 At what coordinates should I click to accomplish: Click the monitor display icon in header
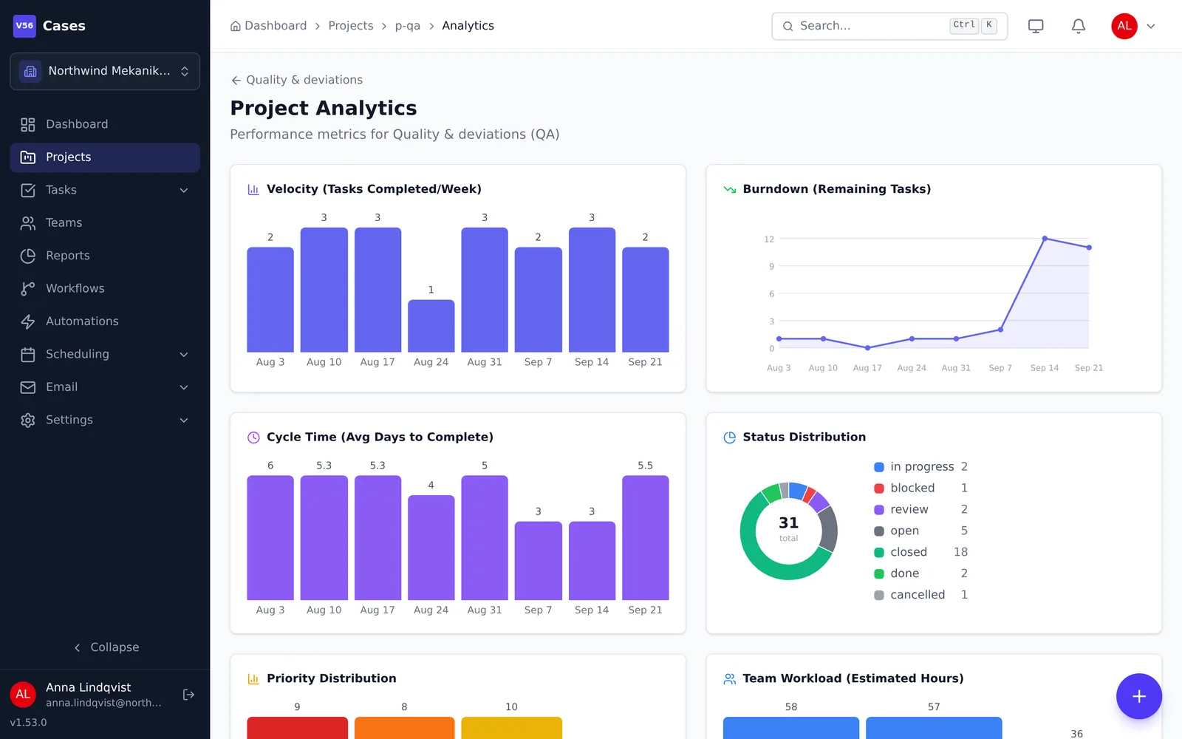point(1036,26)
